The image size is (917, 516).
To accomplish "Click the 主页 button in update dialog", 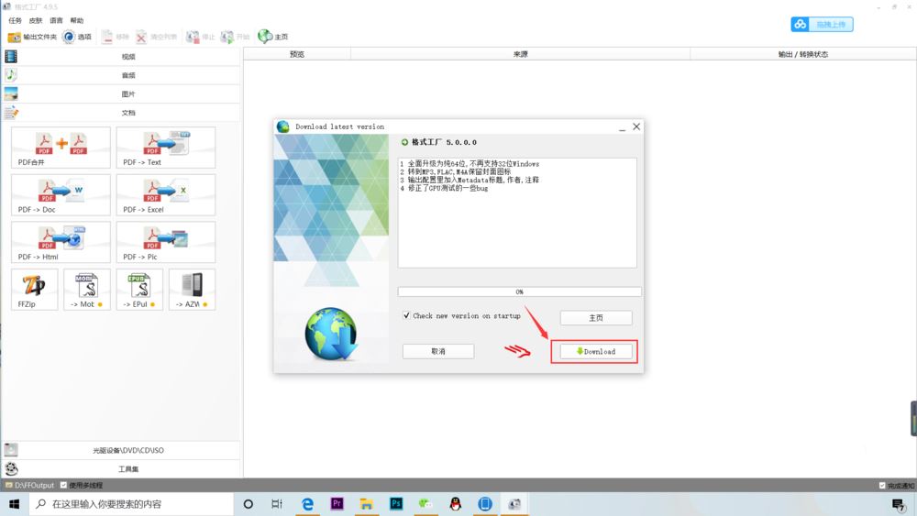I will tap(596, 318).
